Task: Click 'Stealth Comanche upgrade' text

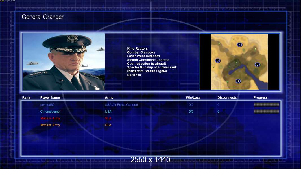Action: (x=148, y=60)
